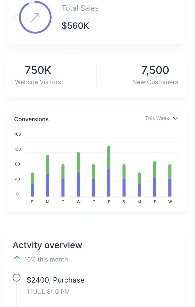Select the first Sunday bar in the chart
Image resolution: width=195 pixels, height=307 pixels.
pyautogui.click(x=32, y=184)
